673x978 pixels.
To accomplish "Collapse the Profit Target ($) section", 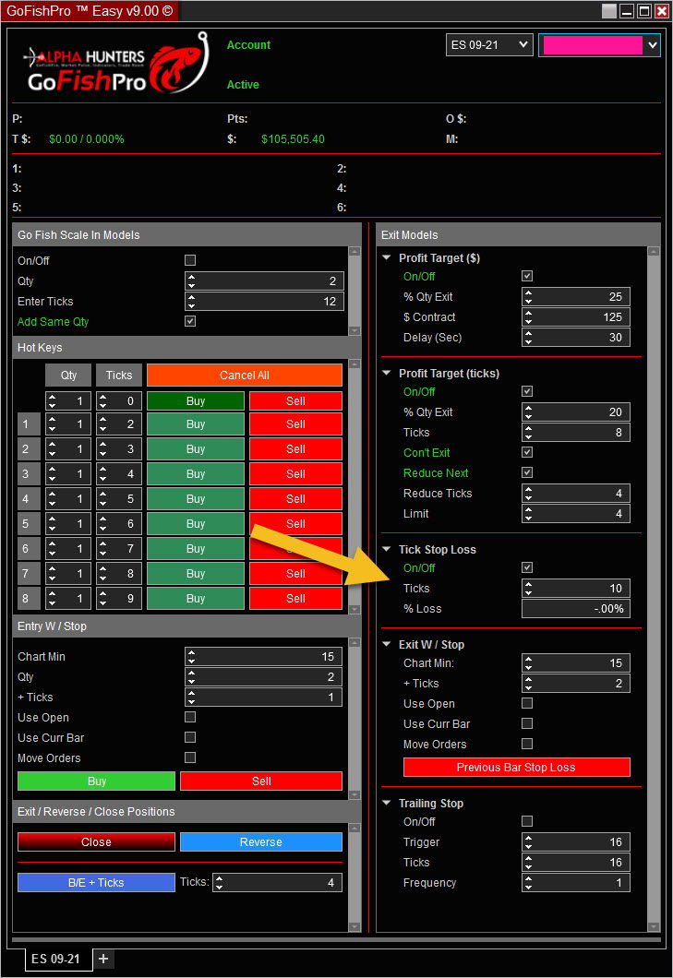I will [x=387, y=257].
